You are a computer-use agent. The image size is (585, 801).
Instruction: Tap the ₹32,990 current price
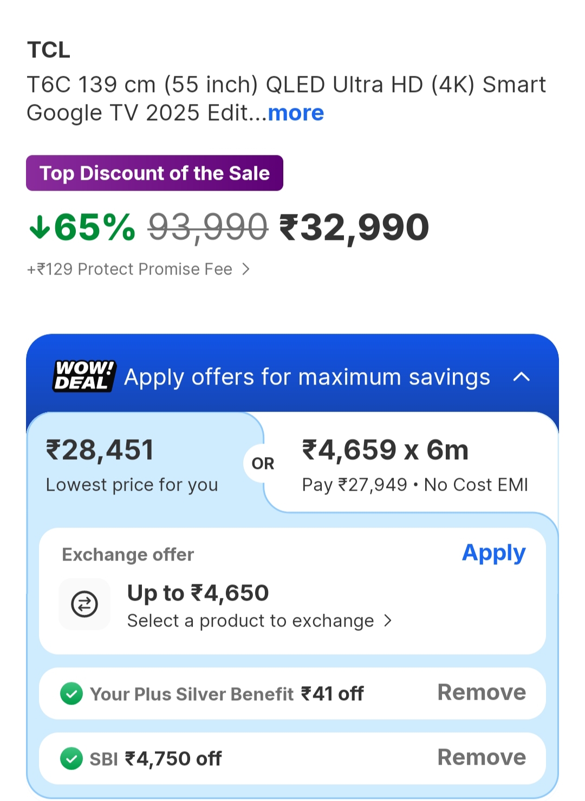[x=354, y=227]
